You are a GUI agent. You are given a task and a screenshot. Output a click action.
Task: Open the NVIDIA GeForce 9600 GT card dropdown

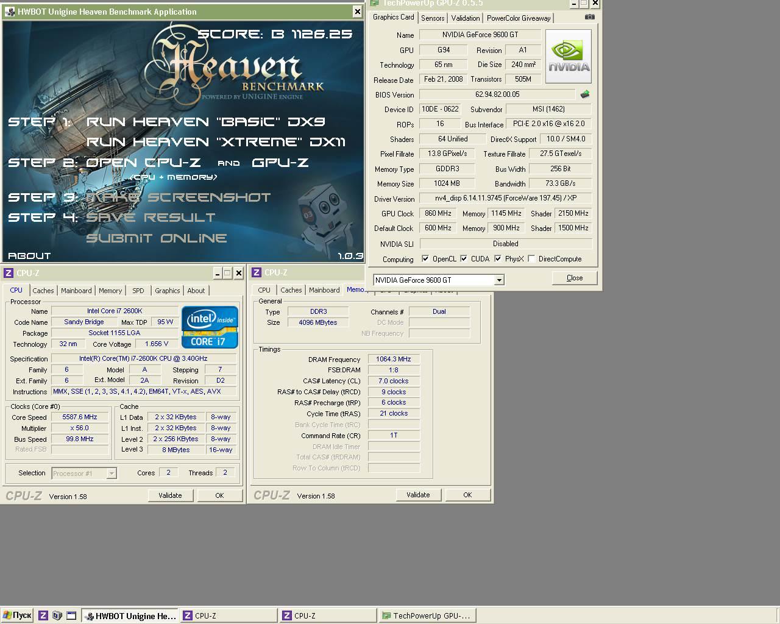tap(499, 280)
